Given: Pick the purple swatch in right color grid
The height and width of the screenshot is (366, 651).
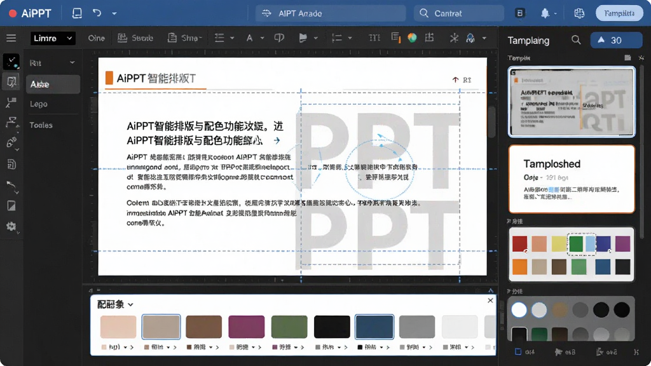Looking at the screenshot, I should point(622,244).
